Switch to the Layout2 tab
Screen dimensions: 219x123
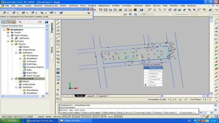102,96
